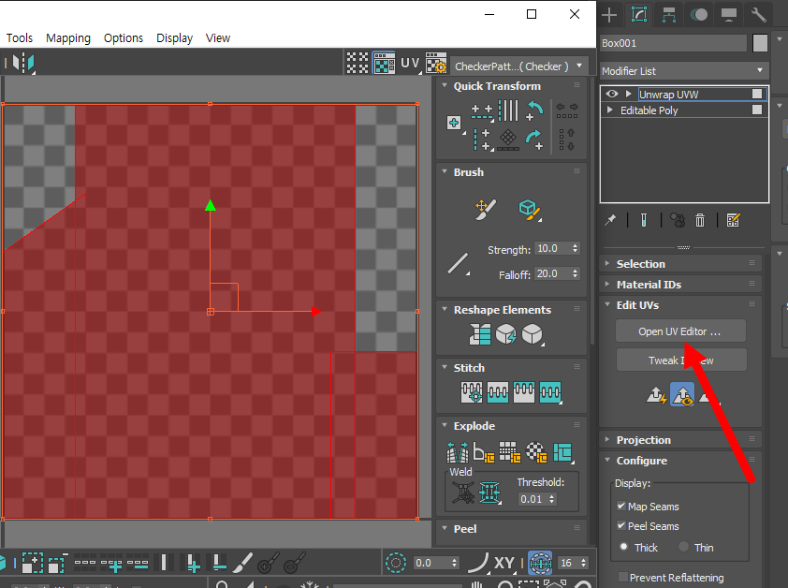Select the Thin seam radio button
This screenshot has height=588, width=788.
click(683, 546)
